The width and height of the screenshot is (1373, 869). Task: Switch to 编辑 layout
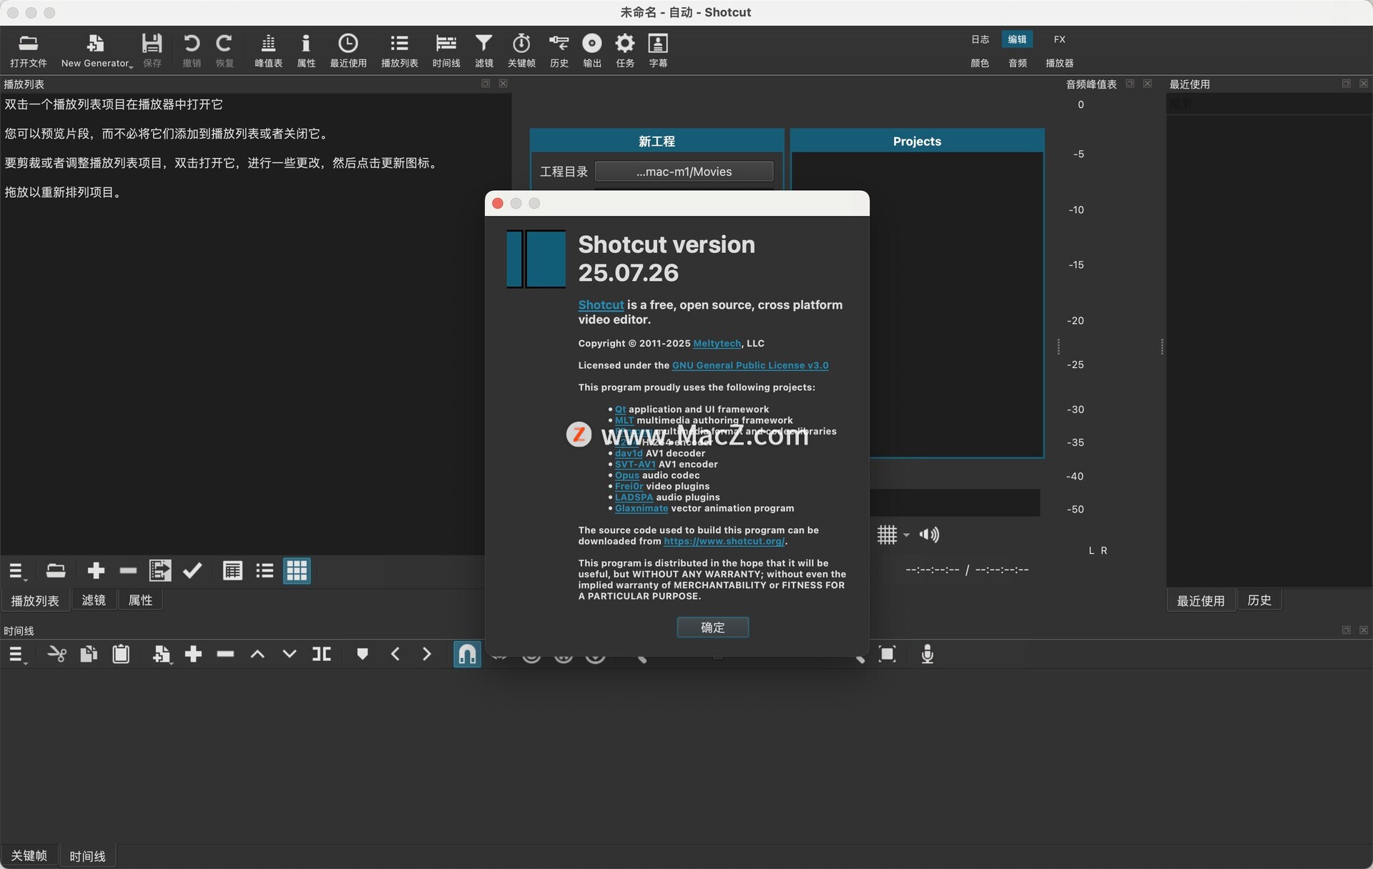1017,39
